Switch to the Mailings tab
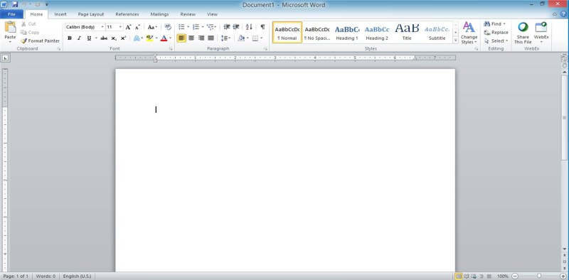The width and height of the screenshot is (569, 280). (159, 14)
